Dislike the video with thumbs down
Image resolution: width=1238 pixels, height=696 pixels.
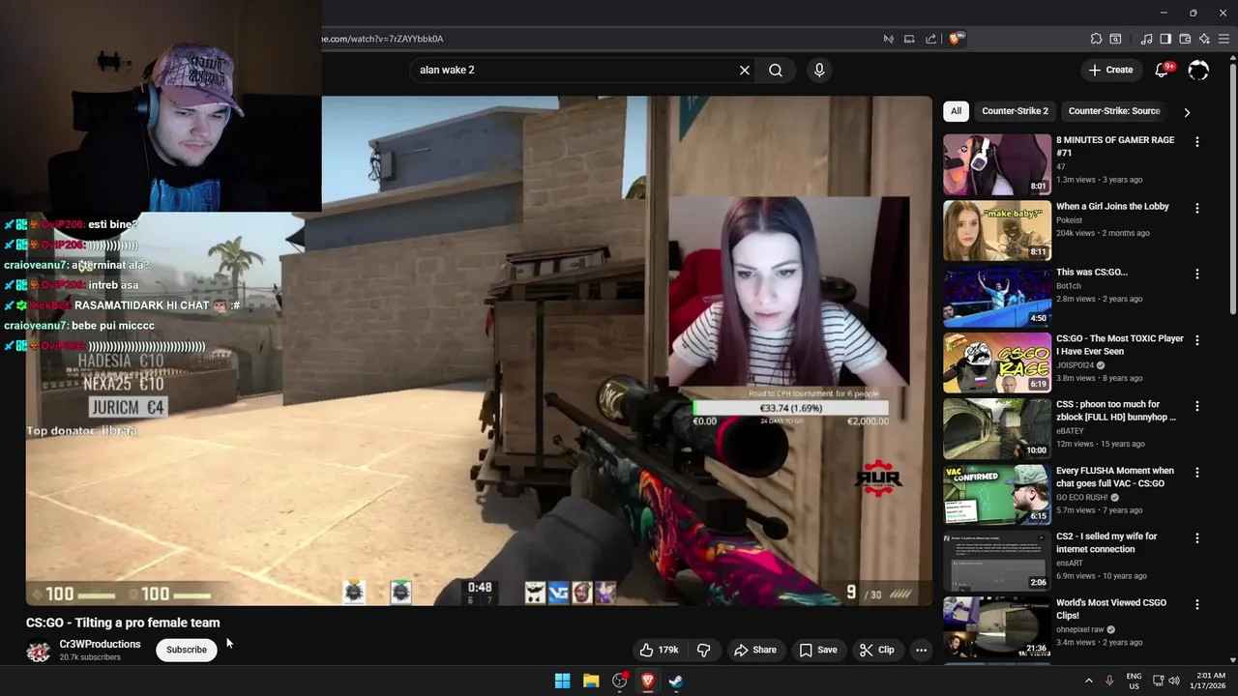click(x=704, y=650)
